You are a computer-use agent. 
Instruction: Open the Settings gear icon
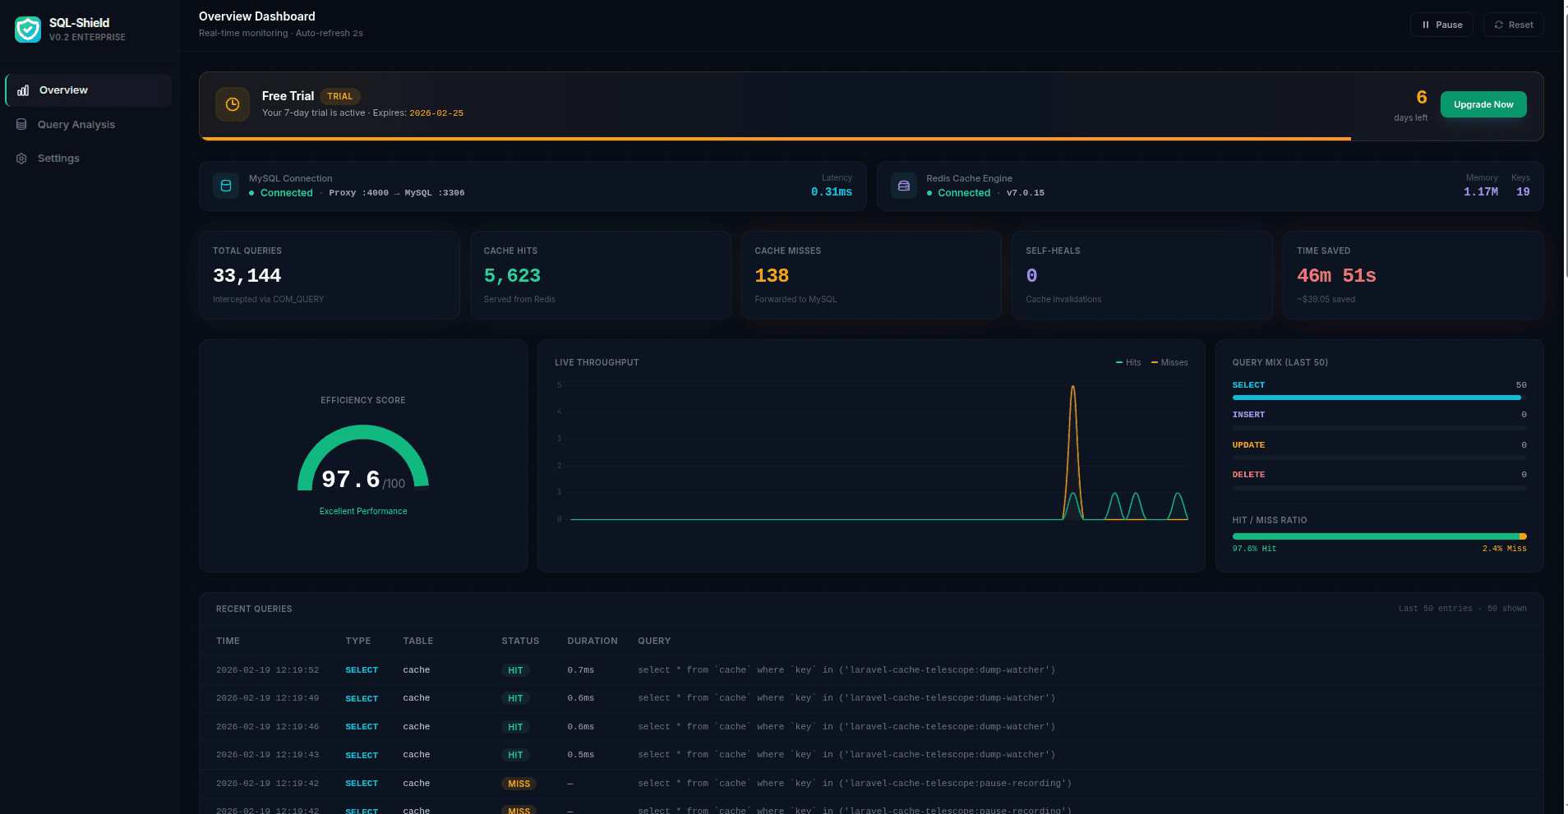pyautogui.click(x=21, y=158)
